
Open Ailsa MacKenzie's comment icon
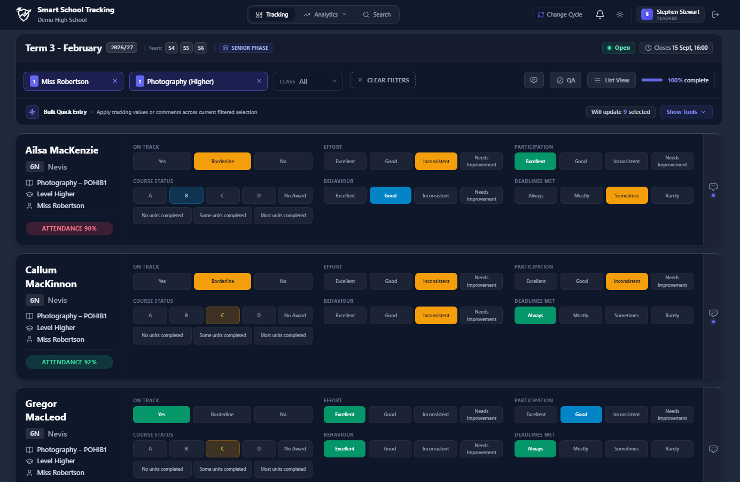tap(713, 187)
